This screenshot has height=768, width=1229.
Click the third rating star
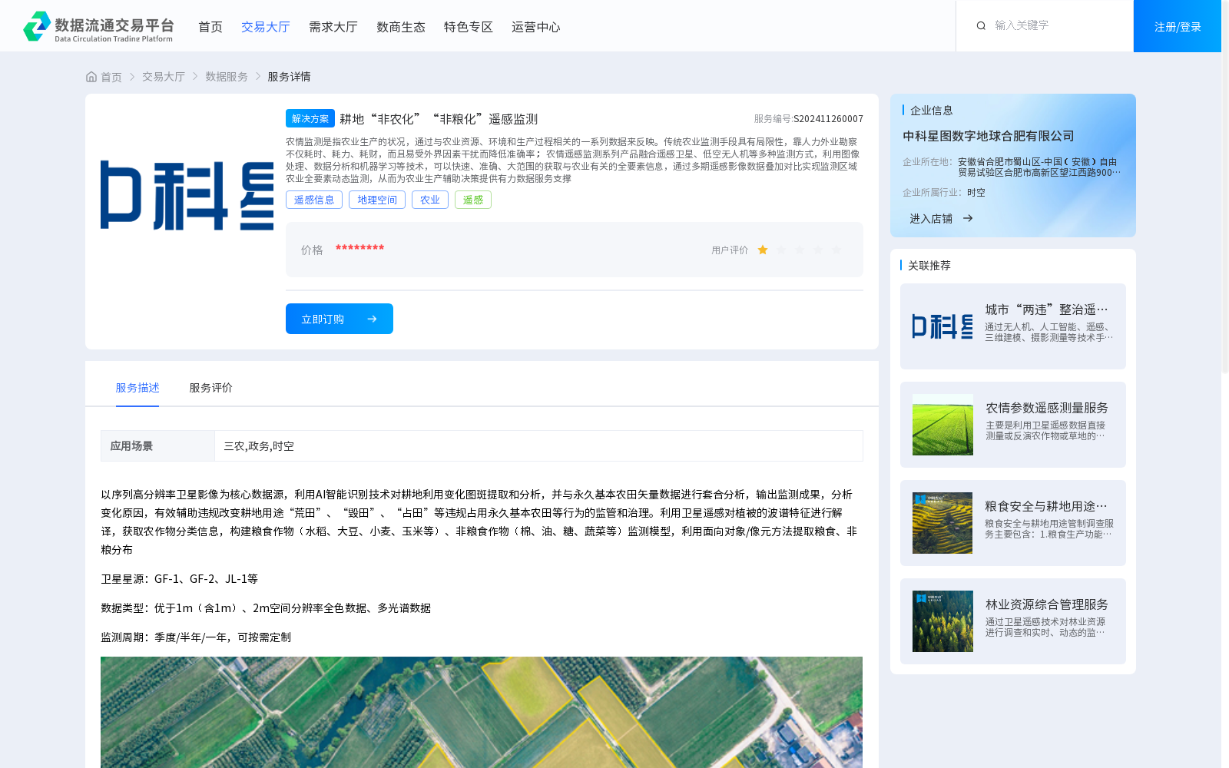pos(800,250)
